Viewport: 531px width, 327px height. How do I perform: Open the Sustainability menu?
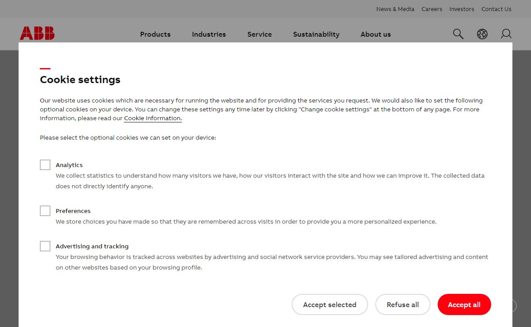click(x=316, y=34)
